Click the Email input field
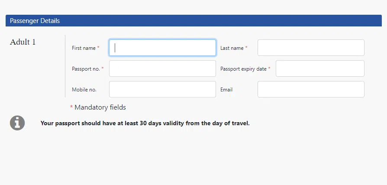 click(311, 89)
